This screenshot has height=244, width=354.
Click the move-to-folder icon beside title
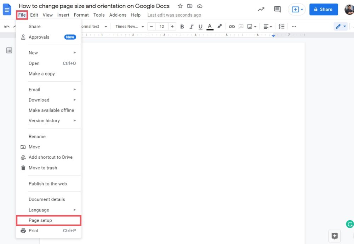click(x=190, y=6)
